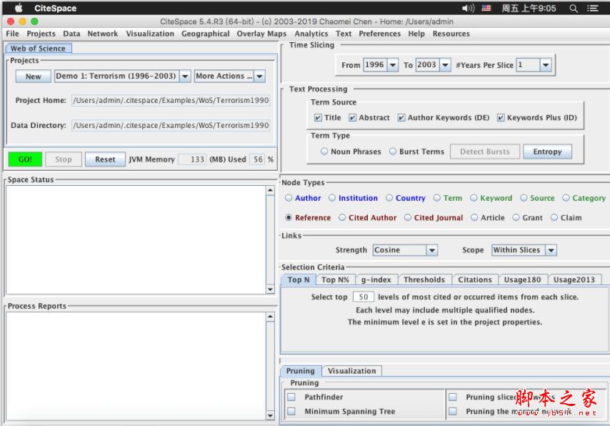The height and width of the screenshot is (426, 610).
Task: Toggle the Abstract term source checkbox
Action: point(352,118)
